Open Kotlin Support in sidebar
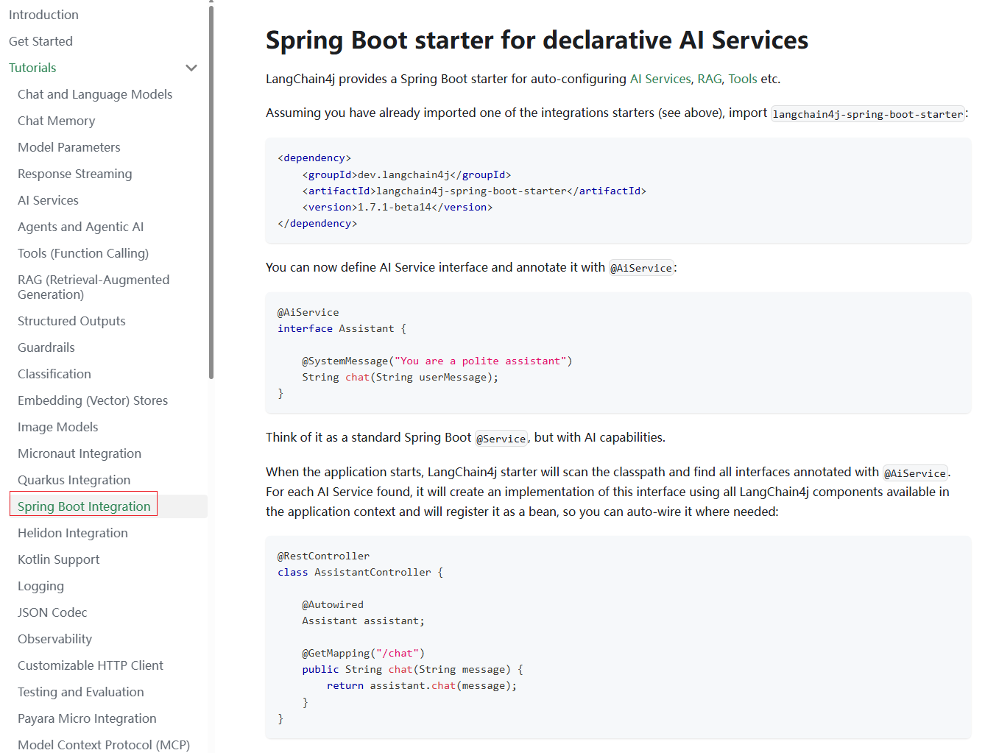The image size is (985, 753). click(58, 559)
